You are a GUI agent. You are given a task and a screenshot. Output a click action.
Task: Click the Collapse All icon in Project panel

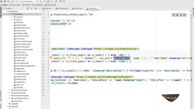click(31, 8)
